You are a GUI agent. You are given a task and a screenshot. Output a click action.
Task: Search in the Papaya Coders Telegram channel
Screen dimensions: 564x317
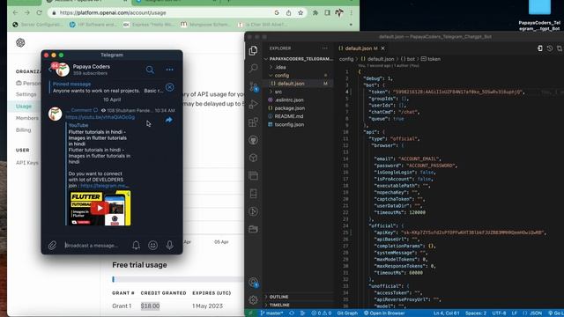coord(150,70)
